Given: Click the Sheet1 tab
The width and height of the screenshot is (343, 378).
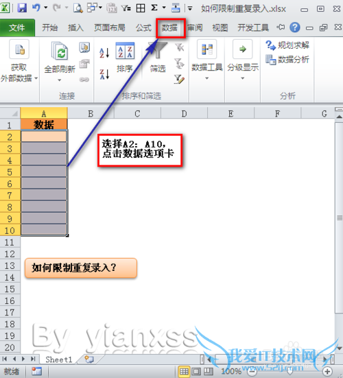Looking at the screenshot, I should [x=58, y=359].
